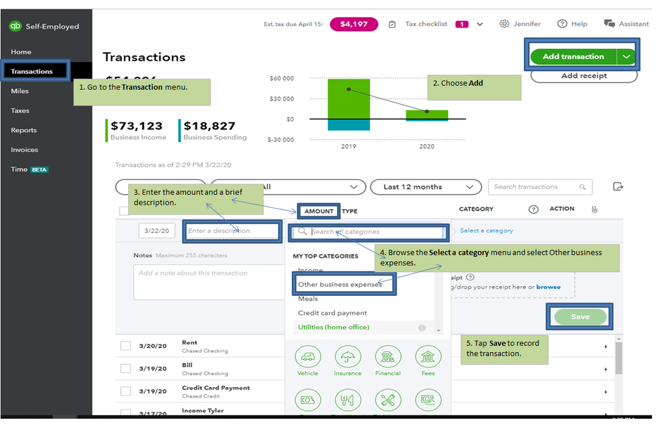Open the Invoices sidebar menu item
The image size is (660, 424).
click(x=24, y=150)
